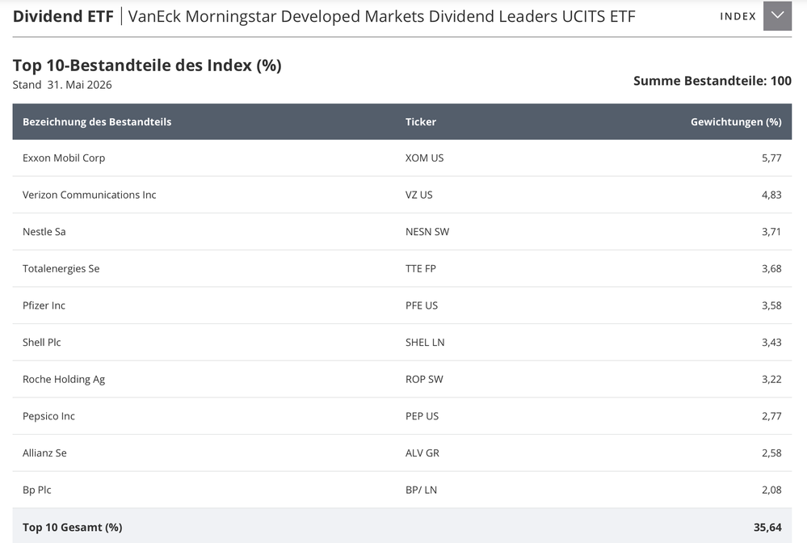
Task: Click the BP/ LN ticker
Action: 421,490
